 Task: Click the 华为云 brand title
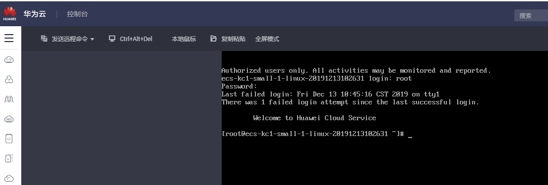[x=35, y=14]
